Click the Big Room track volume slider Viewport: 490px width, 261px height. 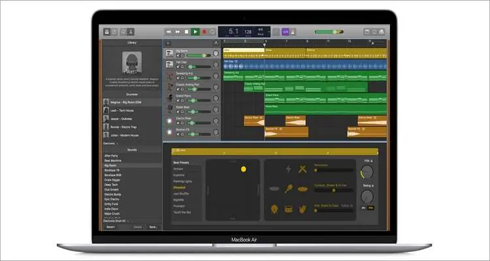pyautogui.click(x=199, y=55)
